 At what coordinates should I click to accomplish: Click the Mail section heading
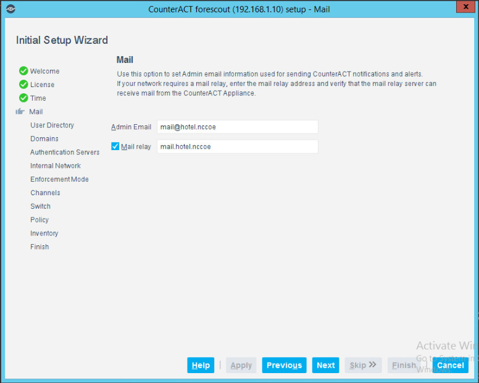[125, 59]
